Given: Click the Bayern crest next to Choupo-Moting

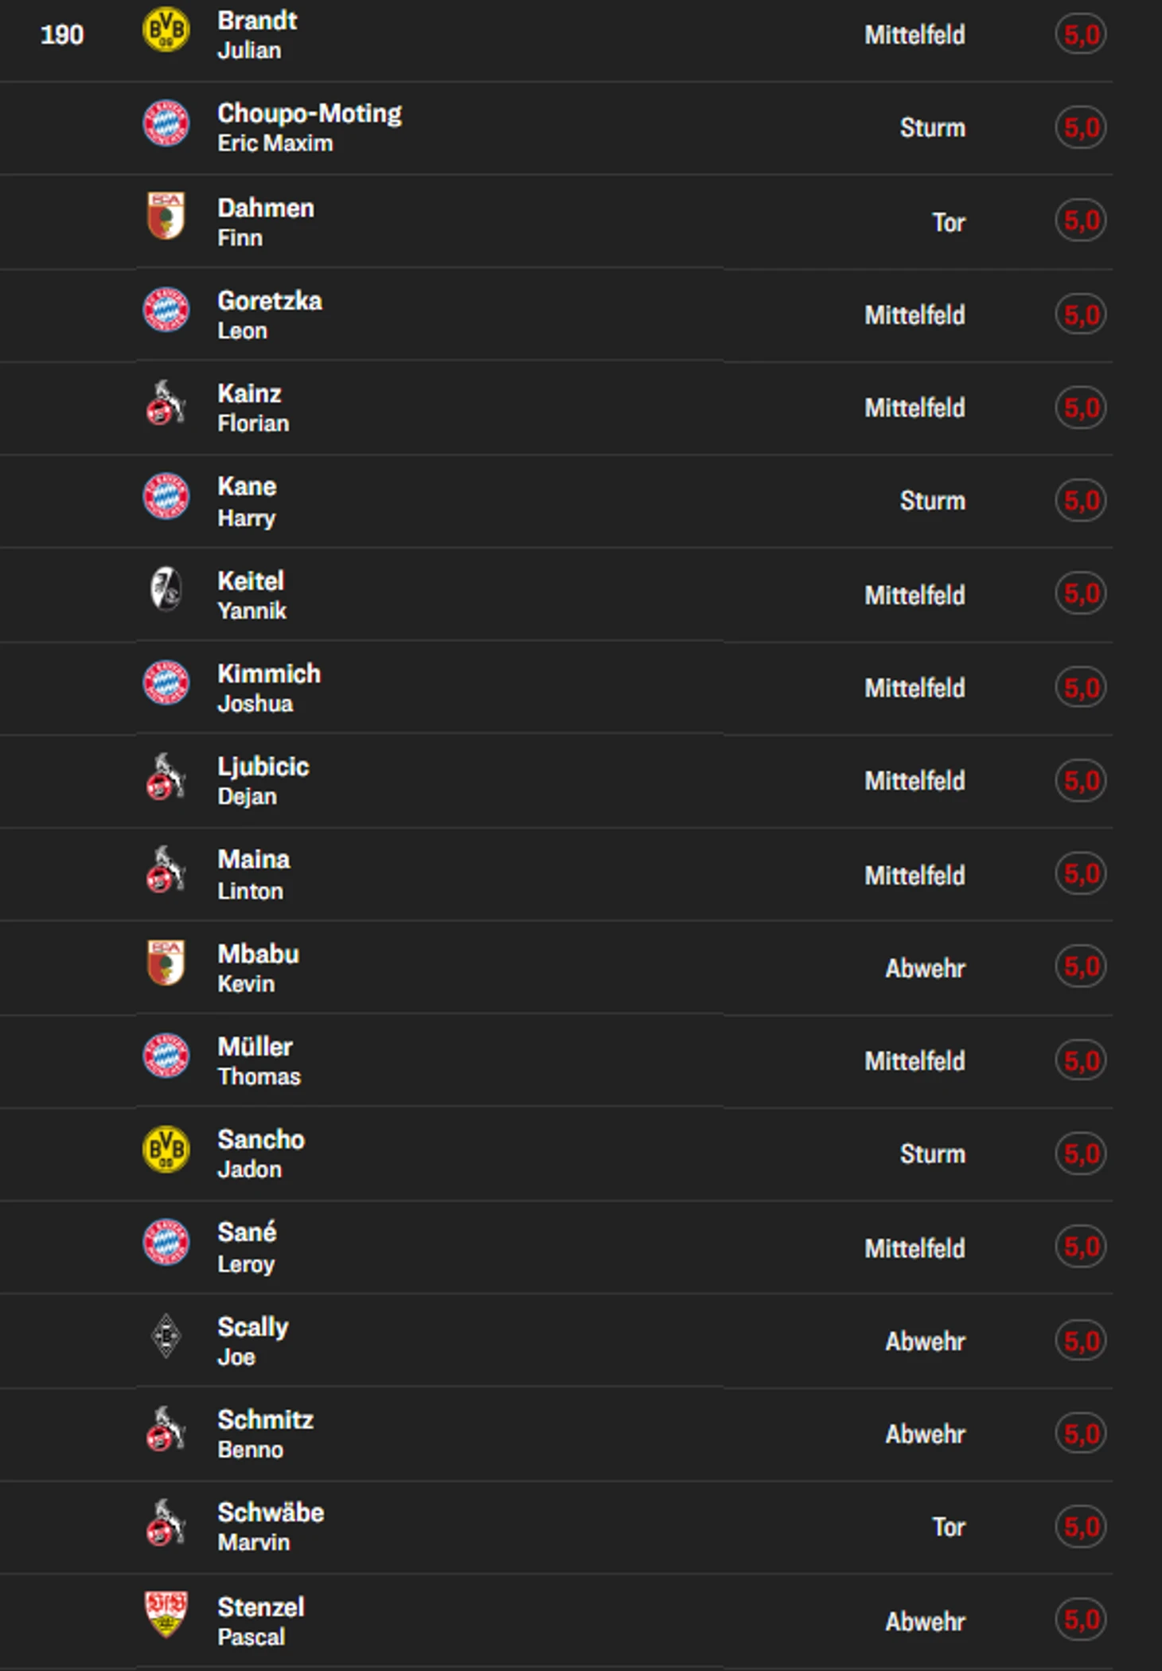Looking at the screenshot, I should (166, 123).
